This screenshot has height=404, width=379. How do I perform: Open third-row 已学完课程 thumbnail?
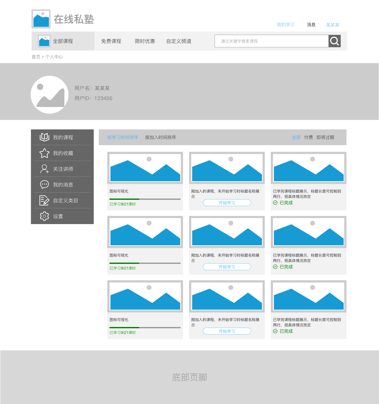pyautogui.click(x=309, y=296)
